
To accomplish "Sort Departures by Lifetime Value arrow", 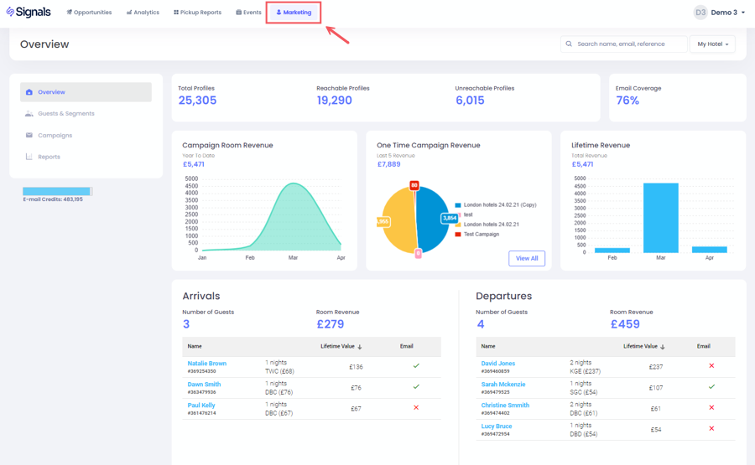I will coord(663,347).
